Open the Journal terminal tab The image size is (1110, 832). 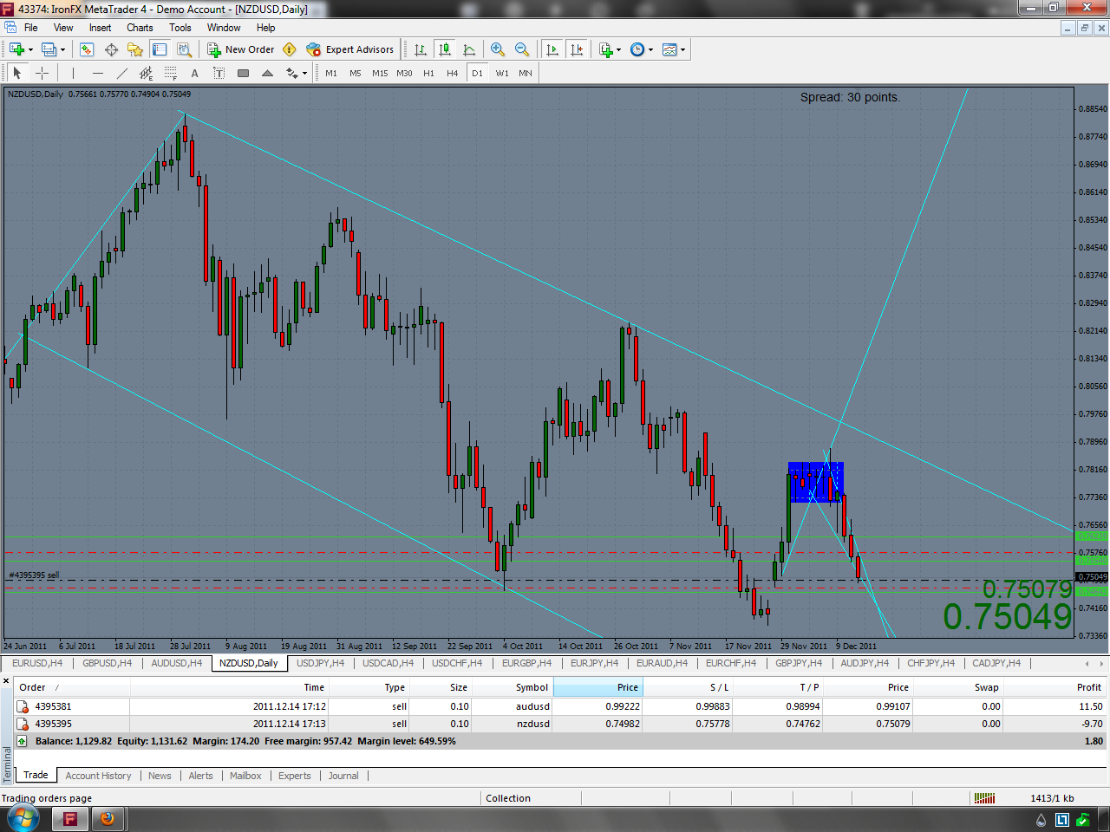tap(343, 776)
